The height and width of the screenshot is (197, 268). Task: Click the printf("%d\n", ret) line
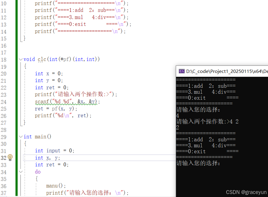tap(63, 116)
